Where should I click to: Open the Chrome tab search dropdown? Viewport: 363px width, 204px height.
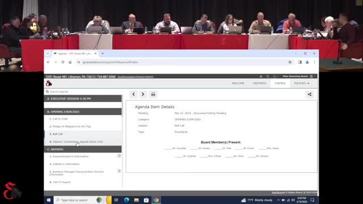point(48,53)
